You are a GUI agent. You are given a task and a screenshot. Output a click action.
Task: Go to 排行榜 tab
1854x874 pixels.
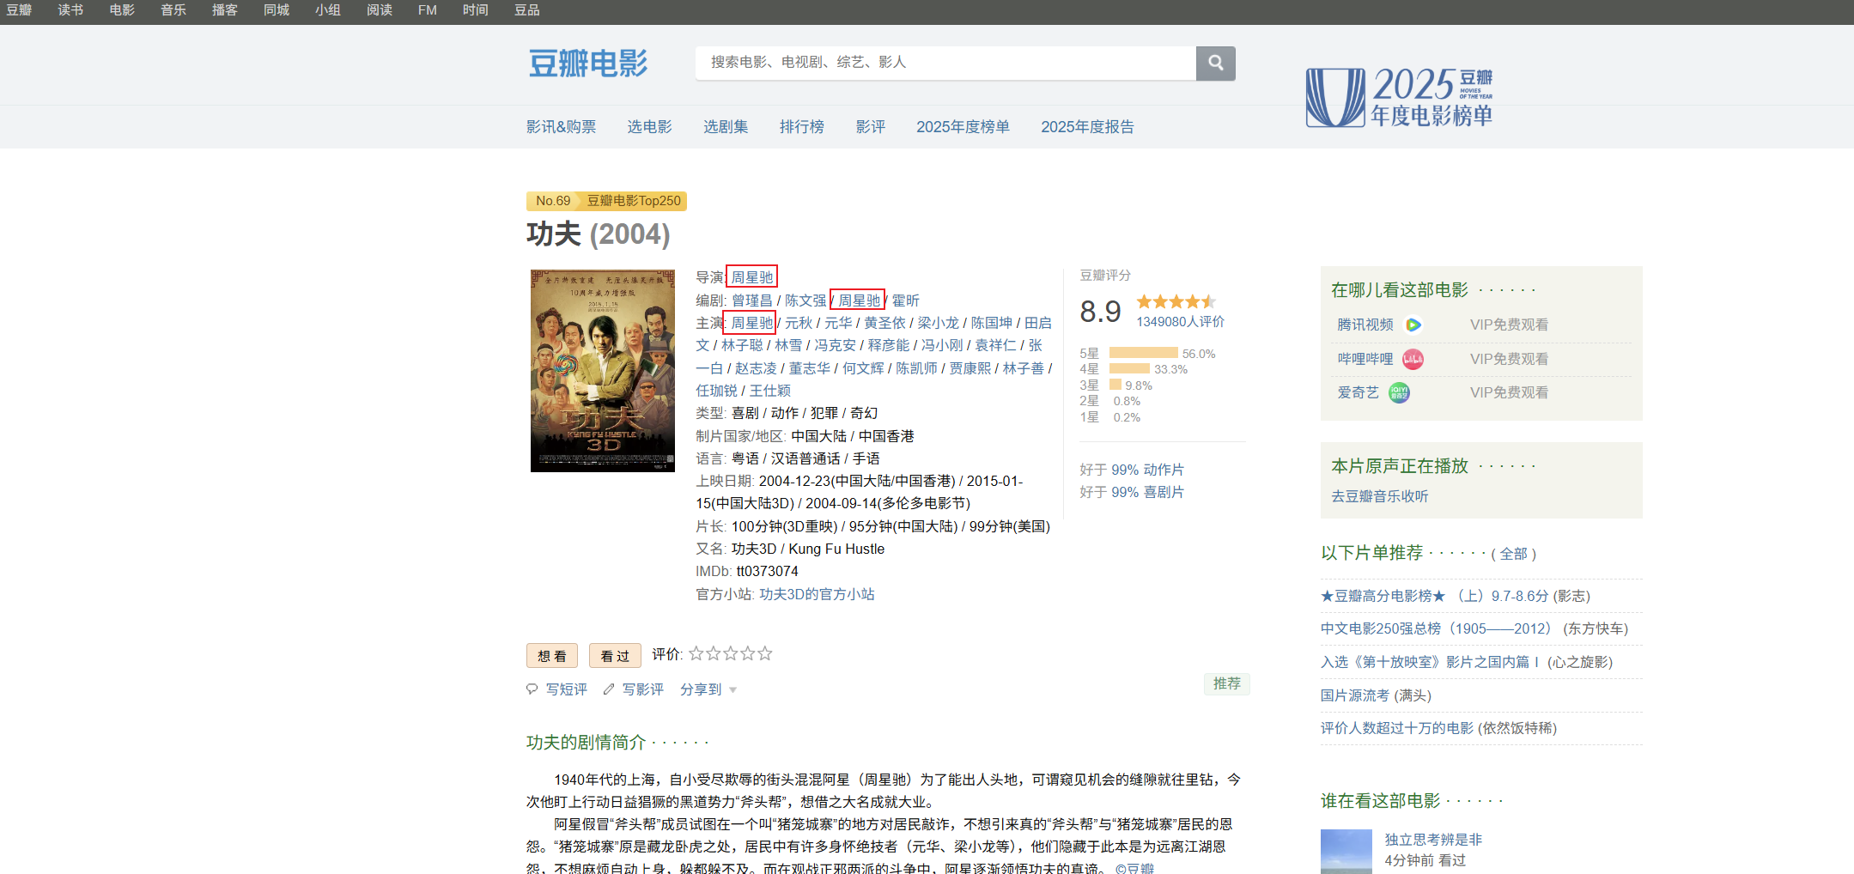pyautogui.click(x=802, y=127)
